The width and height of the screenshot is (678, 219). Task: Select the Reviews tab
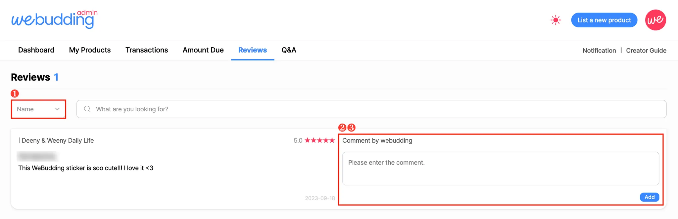tap(252, 50)
